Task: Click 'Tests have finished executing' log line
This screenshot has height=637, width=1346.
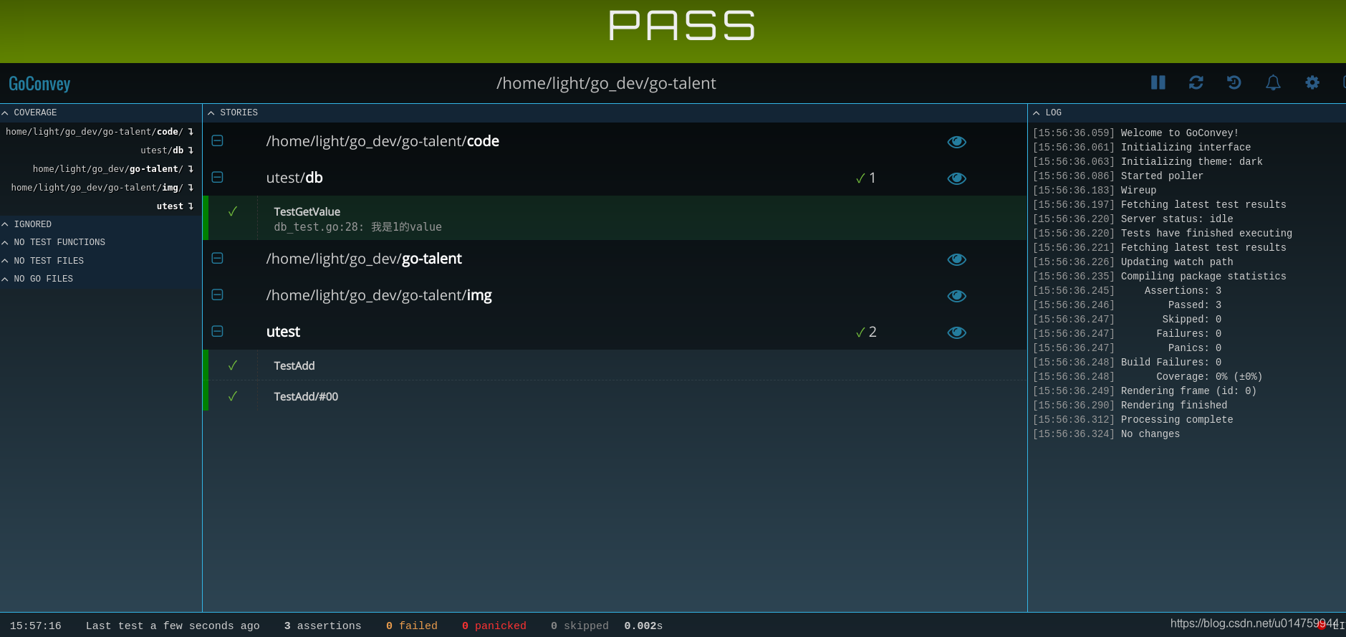Action: (x=1206, y=234)
